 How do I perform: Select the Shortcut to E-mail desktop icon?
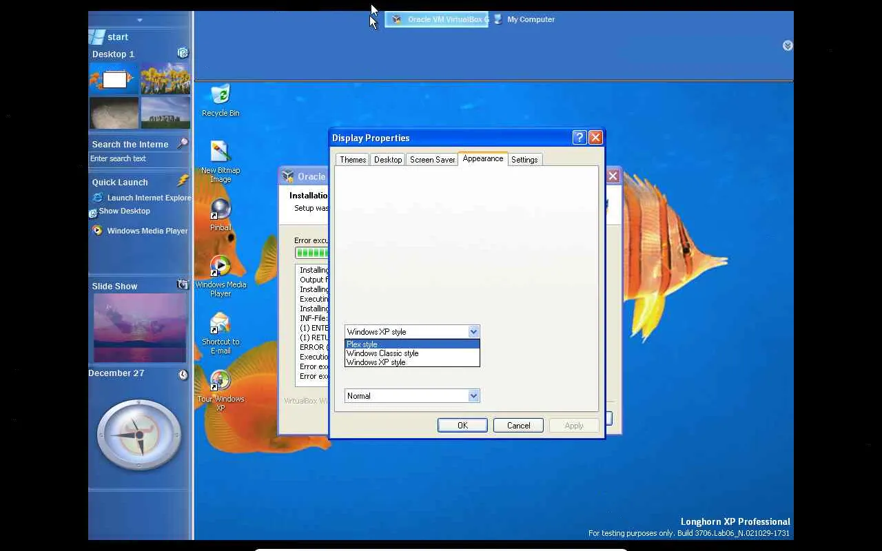220,333
